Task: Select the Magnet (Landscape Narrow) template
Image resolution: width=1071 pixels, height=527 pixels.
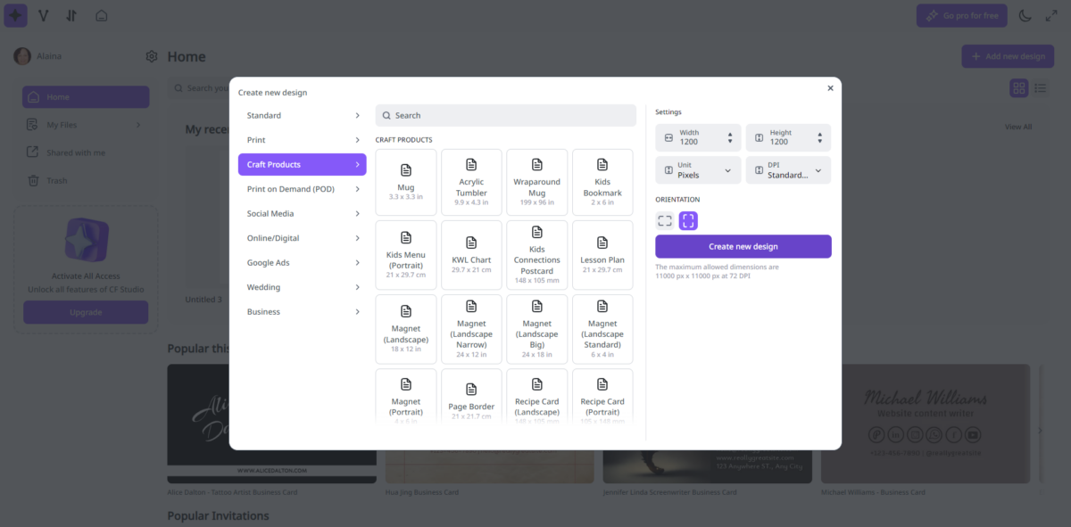Action: 471,329
